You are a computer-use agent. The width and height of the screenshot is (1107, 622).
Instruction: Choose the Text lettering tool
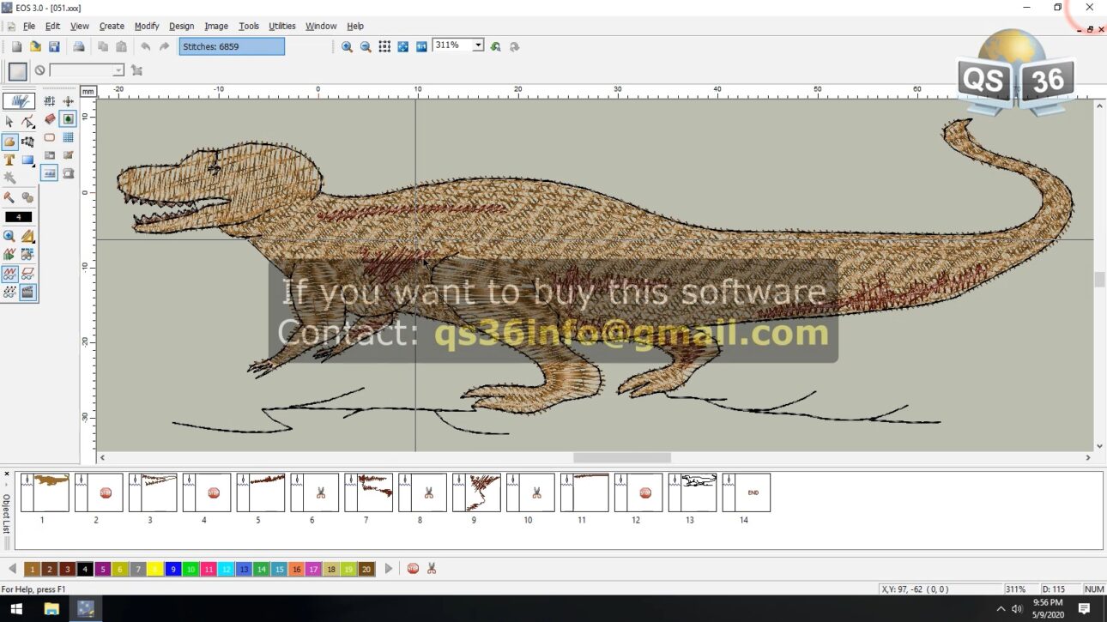(9, 160)
